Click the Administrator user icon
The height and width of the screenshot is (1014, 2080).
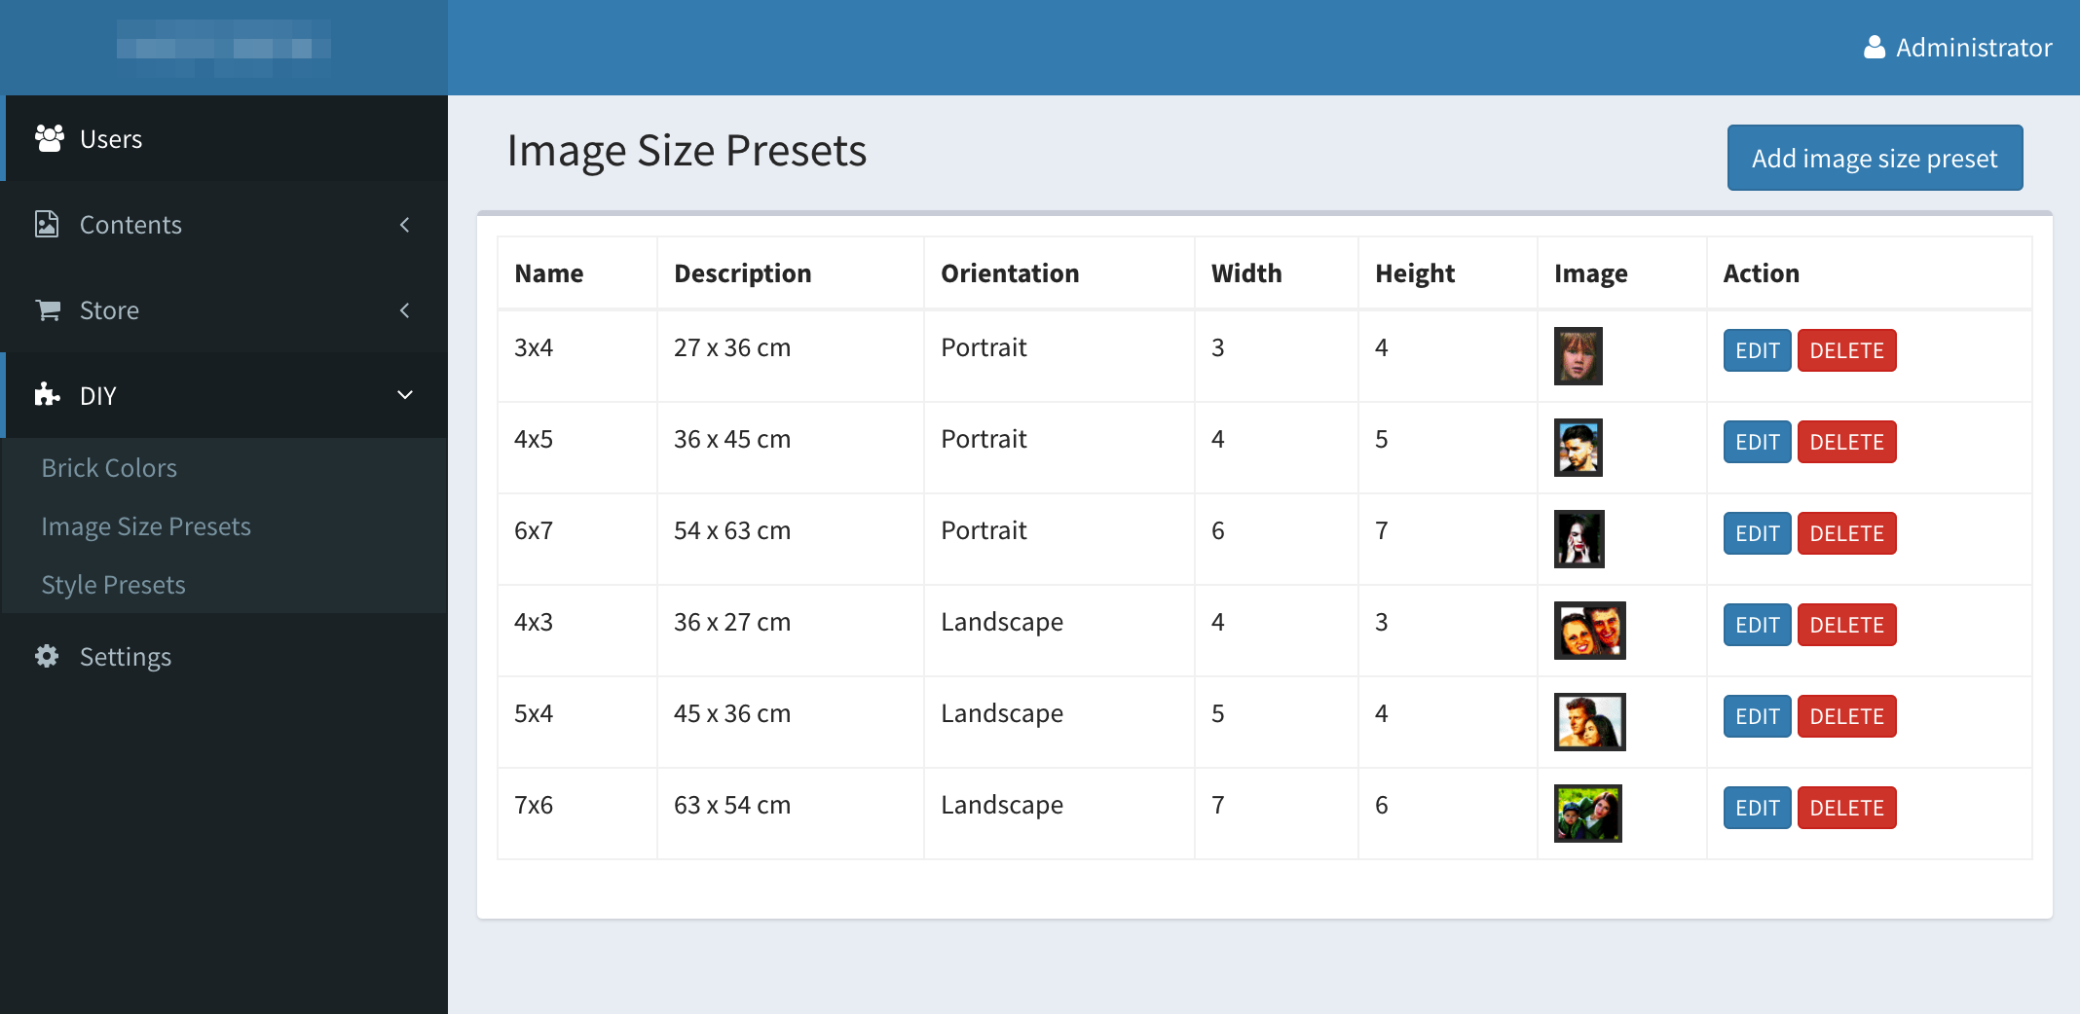point(1875,47)
